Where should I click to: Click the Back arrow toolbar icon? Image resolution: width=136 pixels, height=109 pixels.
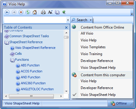(x=7, y=12)
